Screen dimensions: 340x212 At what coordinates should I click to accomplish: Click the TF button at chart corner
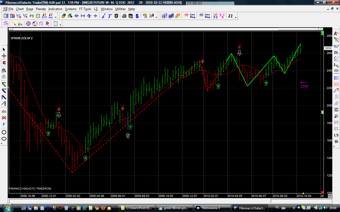(330, 196)
